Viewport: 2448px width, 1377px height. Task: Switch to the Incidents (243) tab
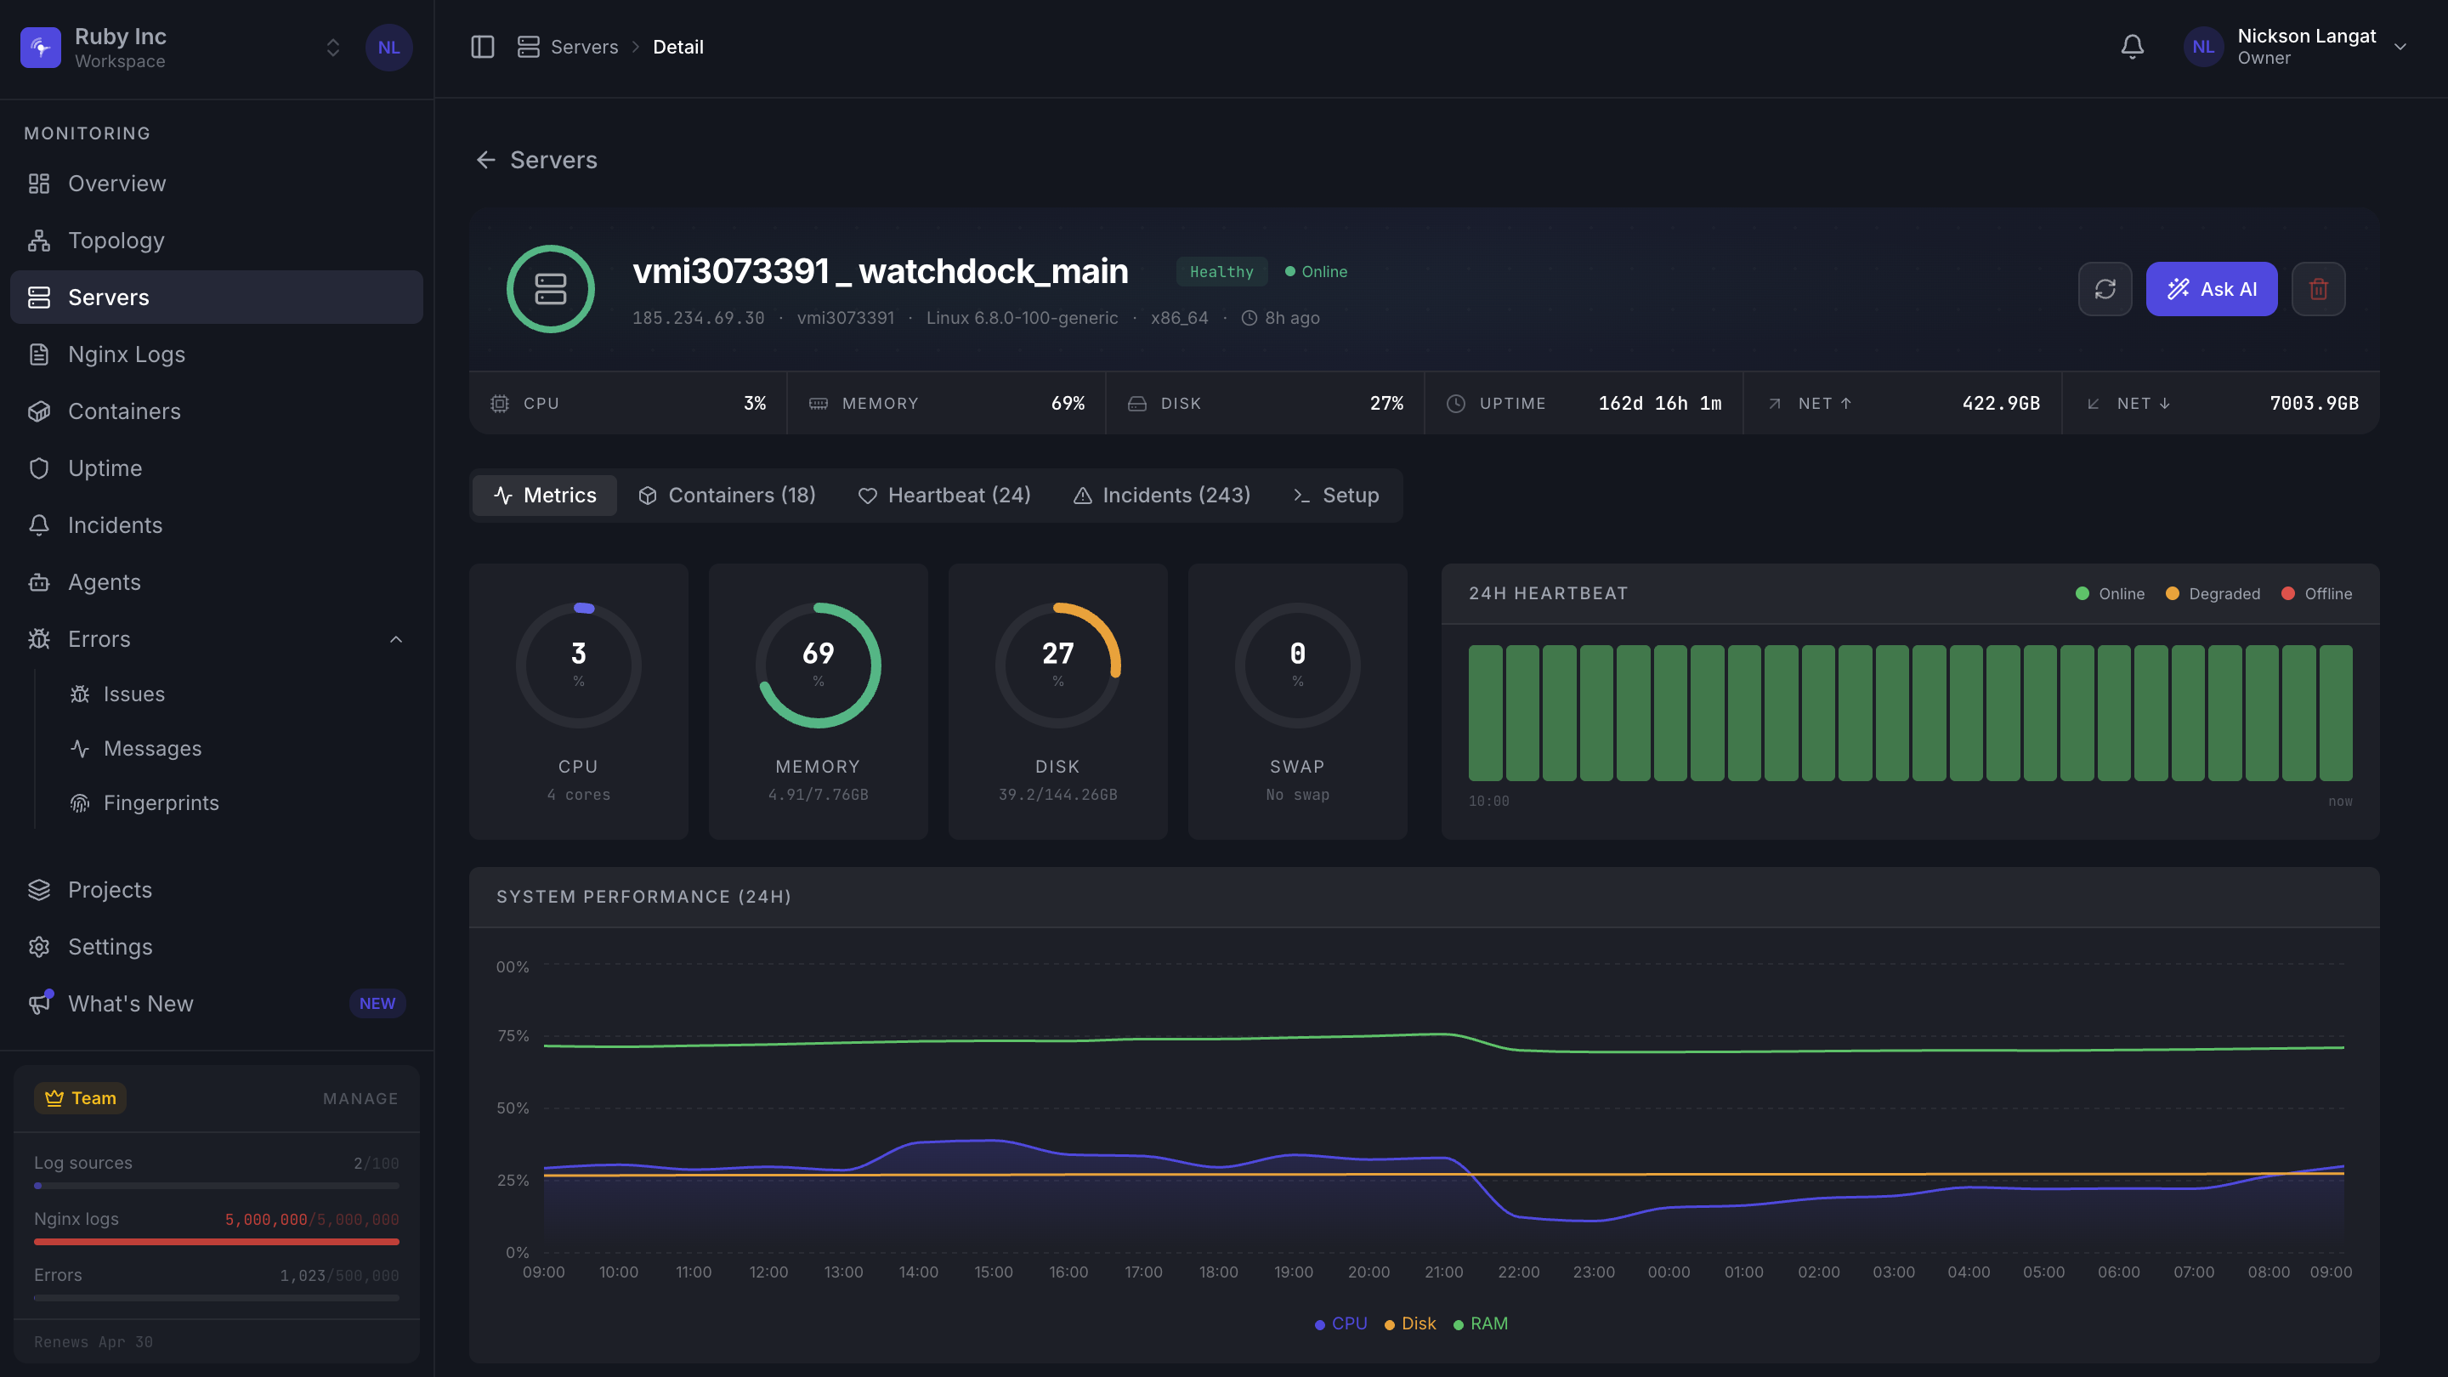click(x=1161, y=495)
